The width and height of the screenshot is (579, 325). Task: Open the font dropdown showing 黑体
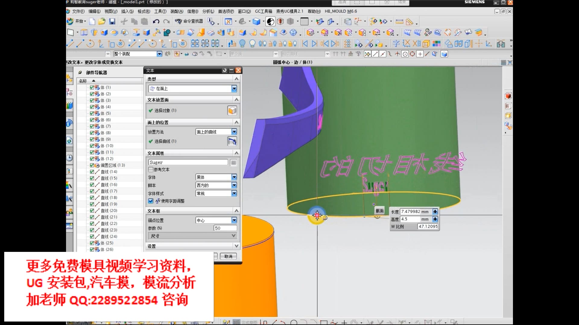(234, 177)
